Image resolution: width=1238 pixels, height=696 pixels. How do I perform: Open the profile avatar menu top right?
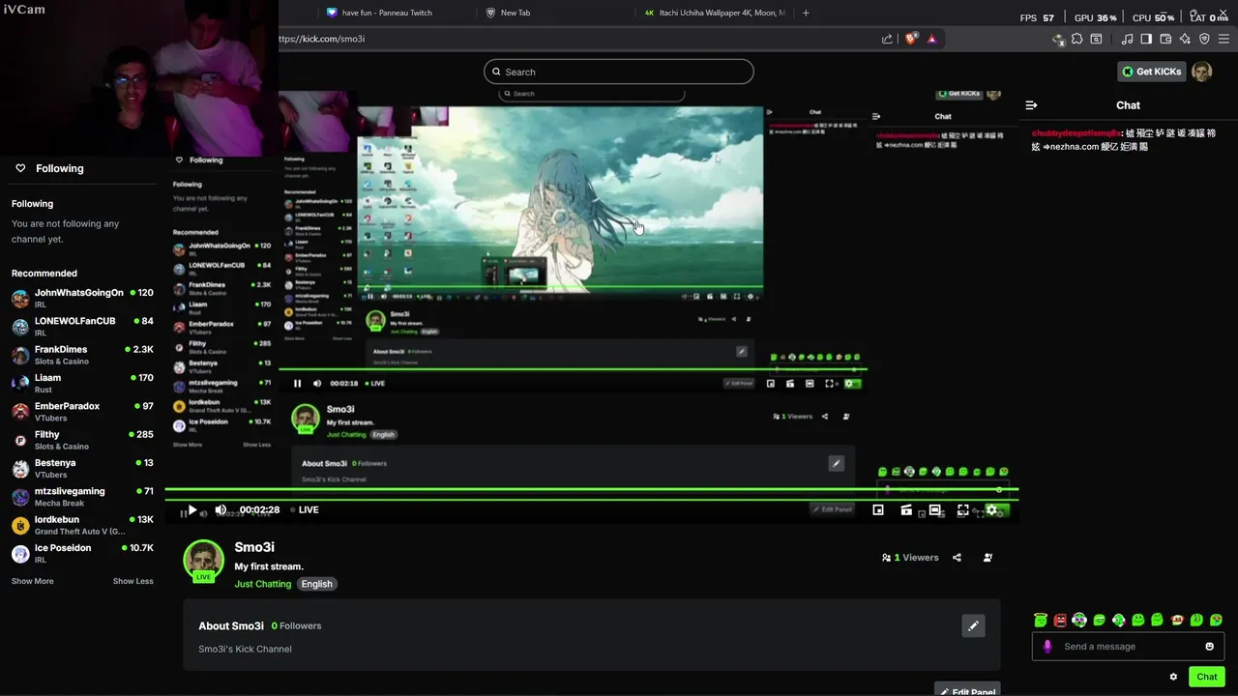1202,72
